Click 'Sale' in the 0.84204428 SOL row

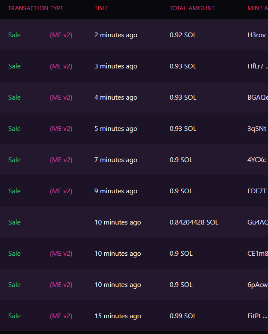point(14,222)
